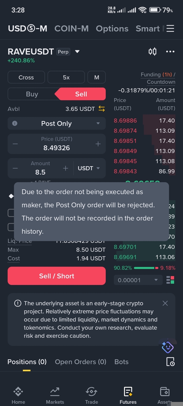Viewport: 183px width, 406px height.
Task: Dismiss the early-stage crypto warning notice
Action: pos(165,303)
